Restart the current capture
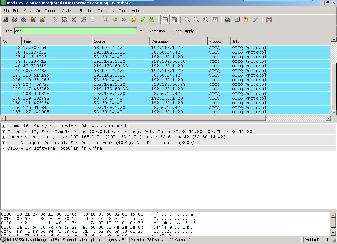 point(42,20)
